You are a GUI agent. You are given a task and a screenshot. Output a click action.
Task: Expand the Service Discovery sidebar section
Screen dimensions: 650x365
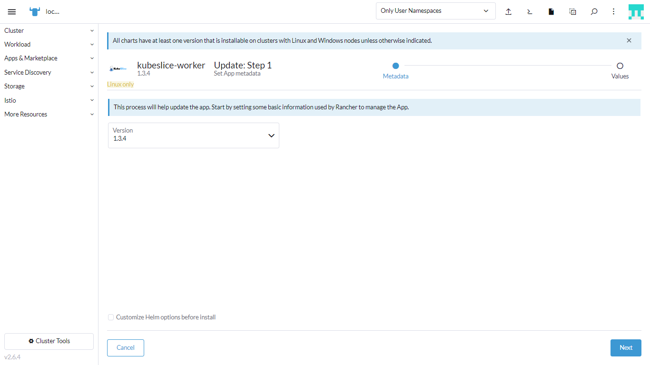point(49,72)
